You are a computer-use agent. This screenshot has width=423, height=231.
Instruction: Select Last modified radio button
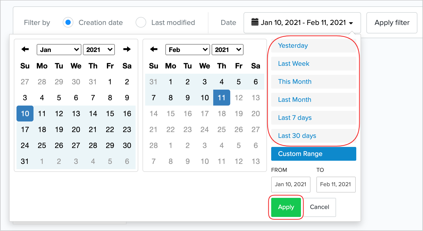[x=141, y=23]
